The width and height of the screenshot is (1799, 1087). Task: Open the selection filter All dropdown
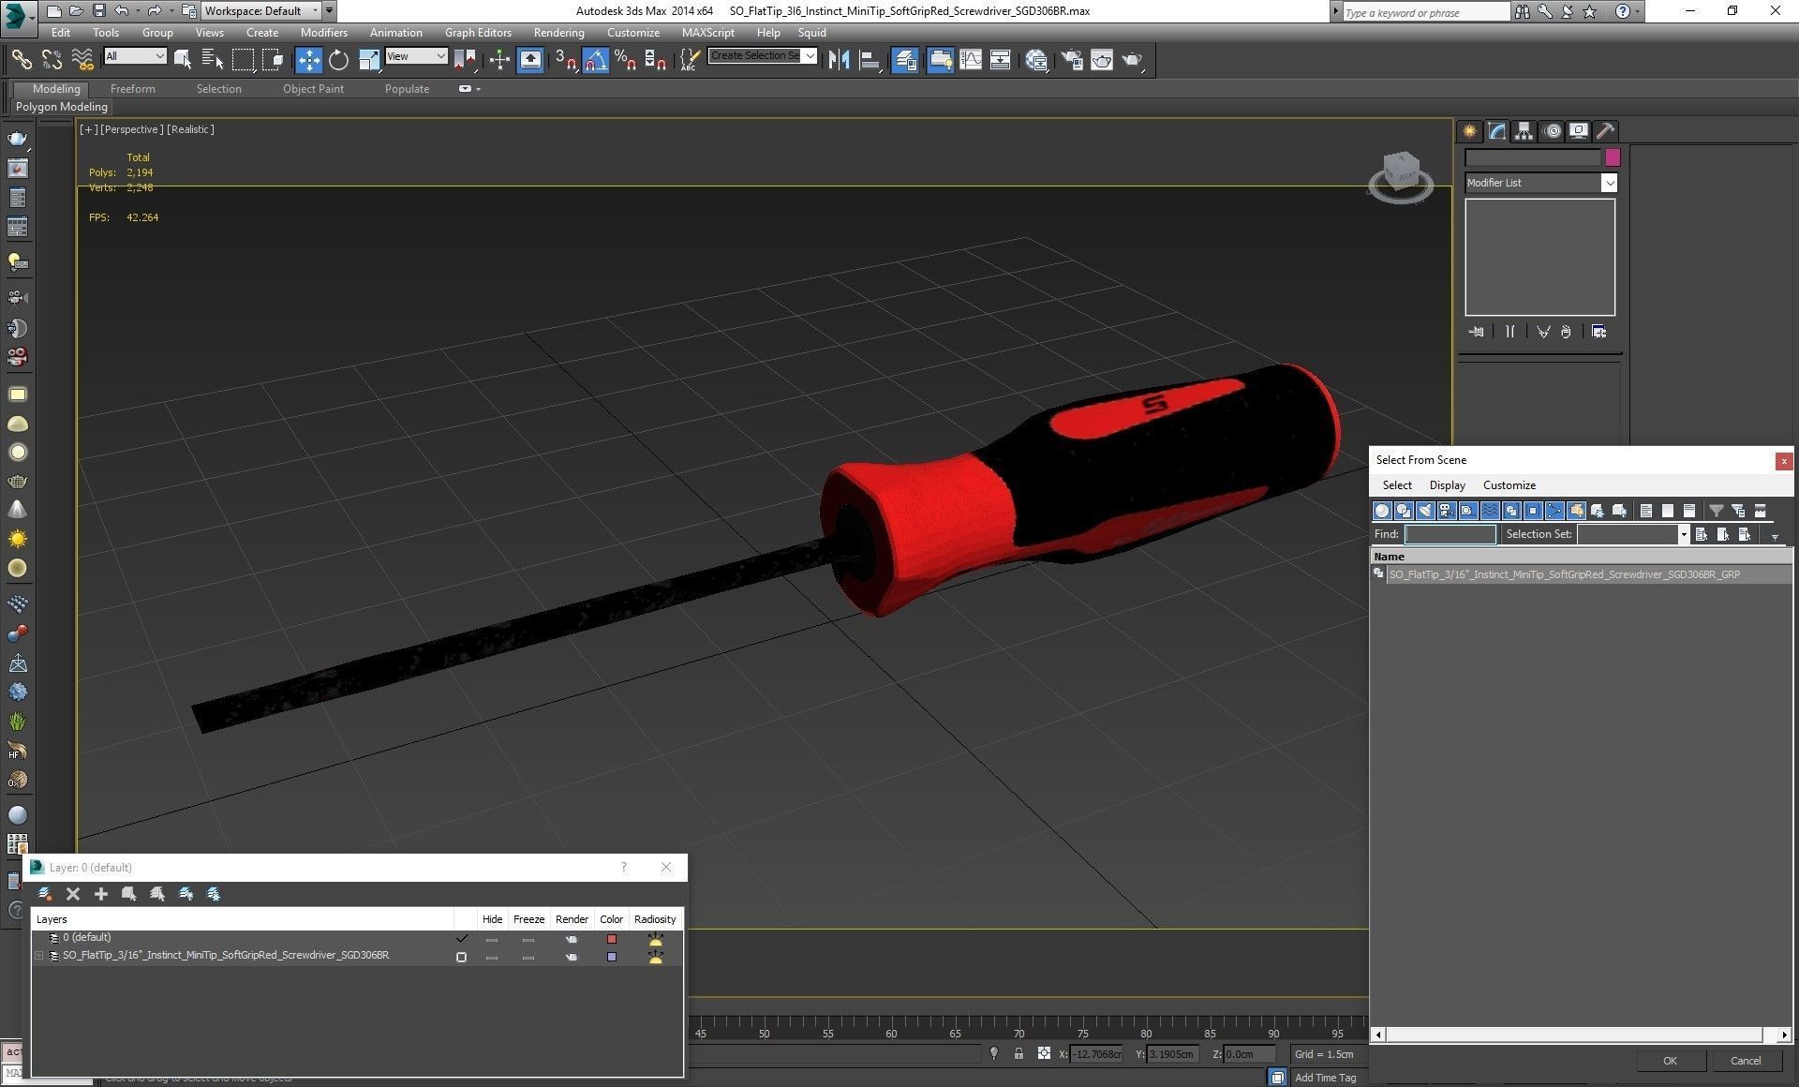135,56
